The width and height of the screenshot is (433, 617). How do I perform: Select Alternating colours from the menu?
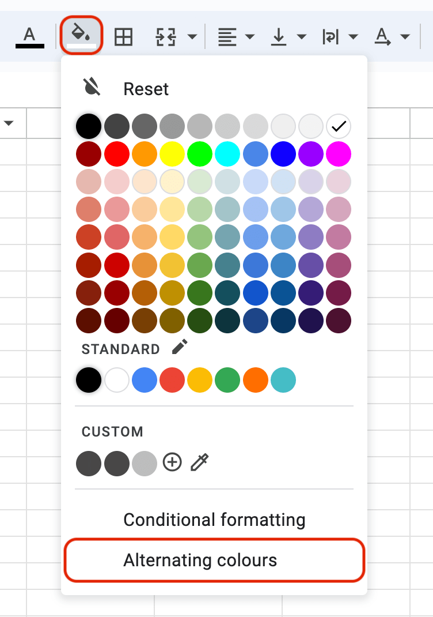(213, 560)
